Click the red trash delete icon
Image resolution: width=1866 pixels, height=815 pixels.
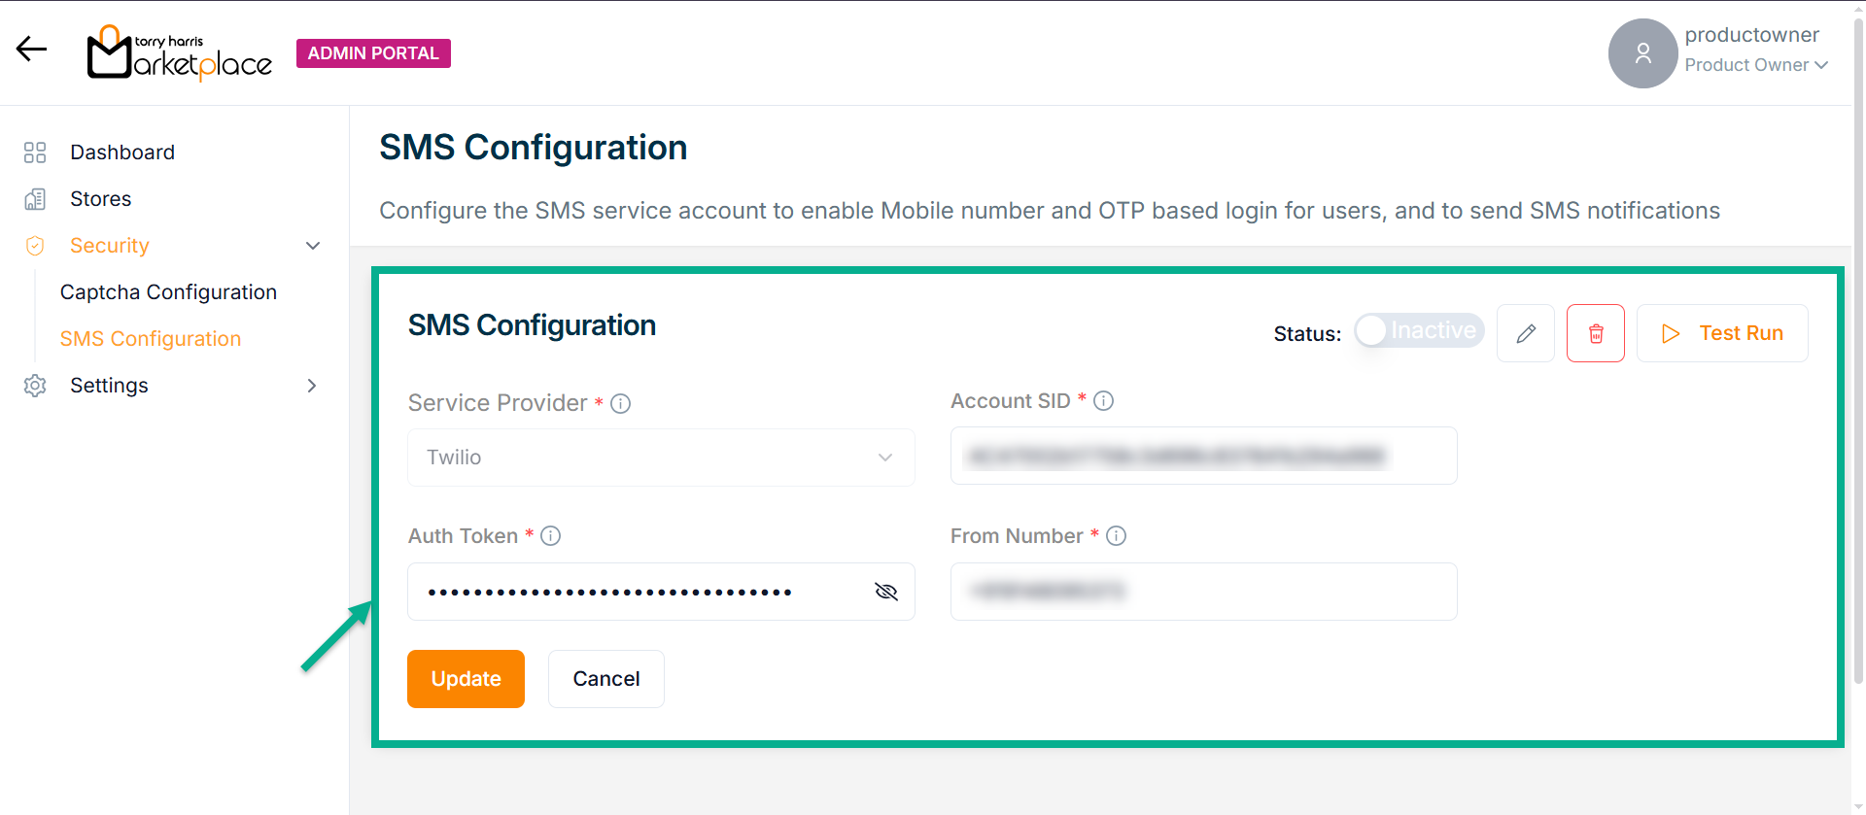click(x=1595, y=333)
